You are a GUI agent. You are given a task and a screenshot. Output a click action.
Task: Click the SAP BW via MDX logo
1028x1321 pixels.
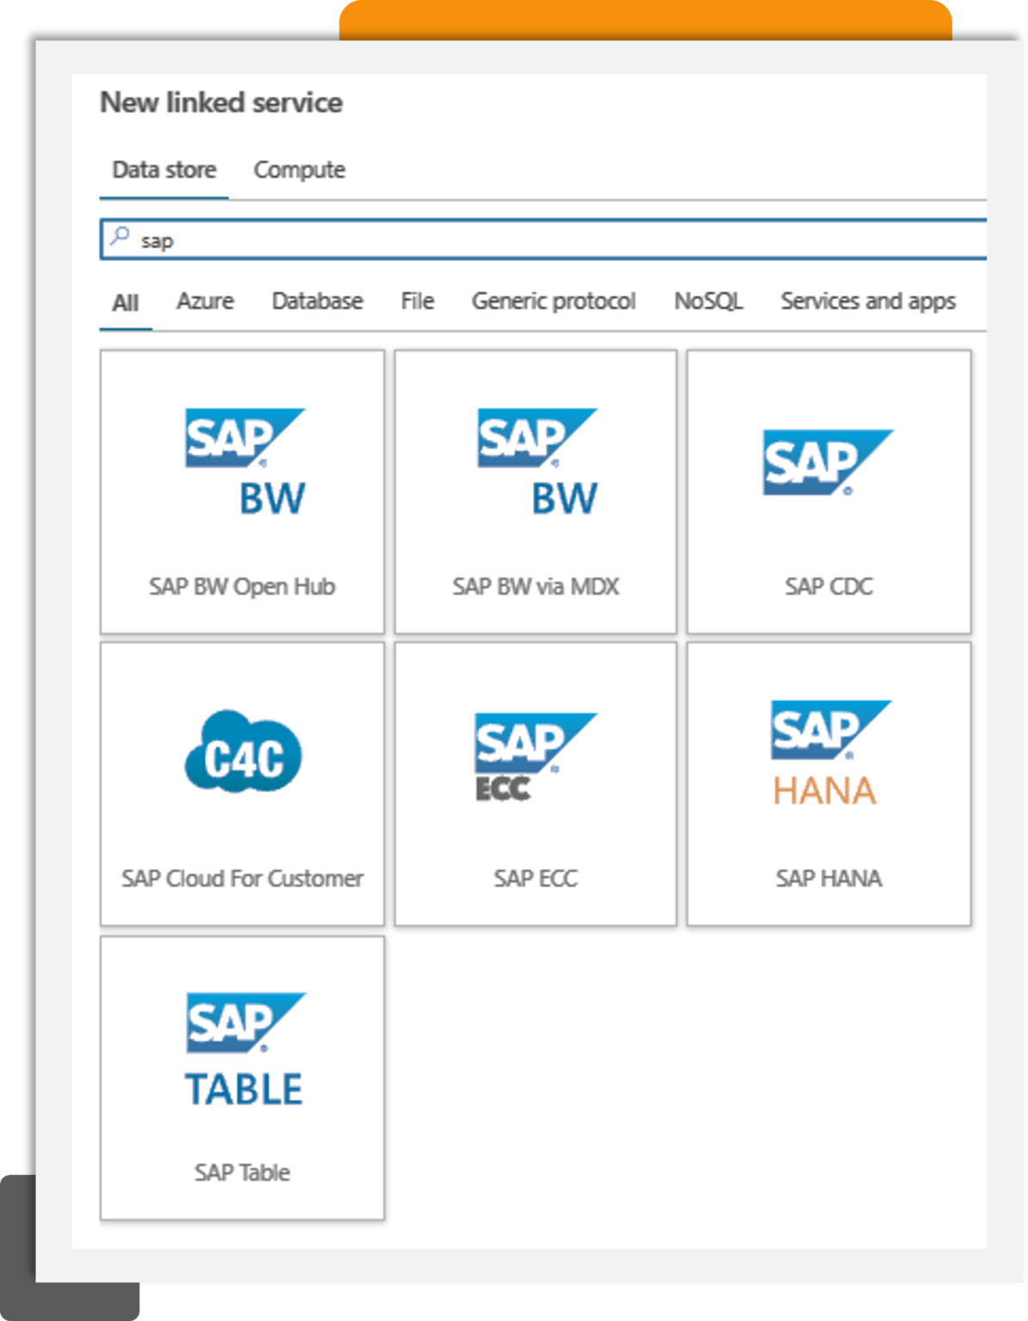click(x=537, y=462)
